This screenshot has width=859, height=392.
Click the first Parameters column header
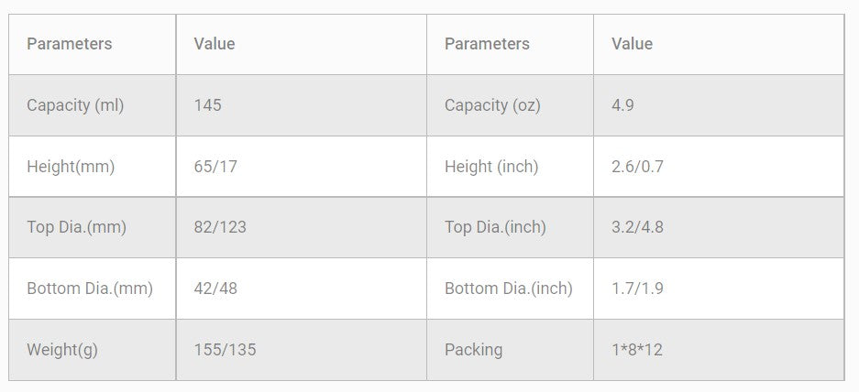[x=70, y=44]
